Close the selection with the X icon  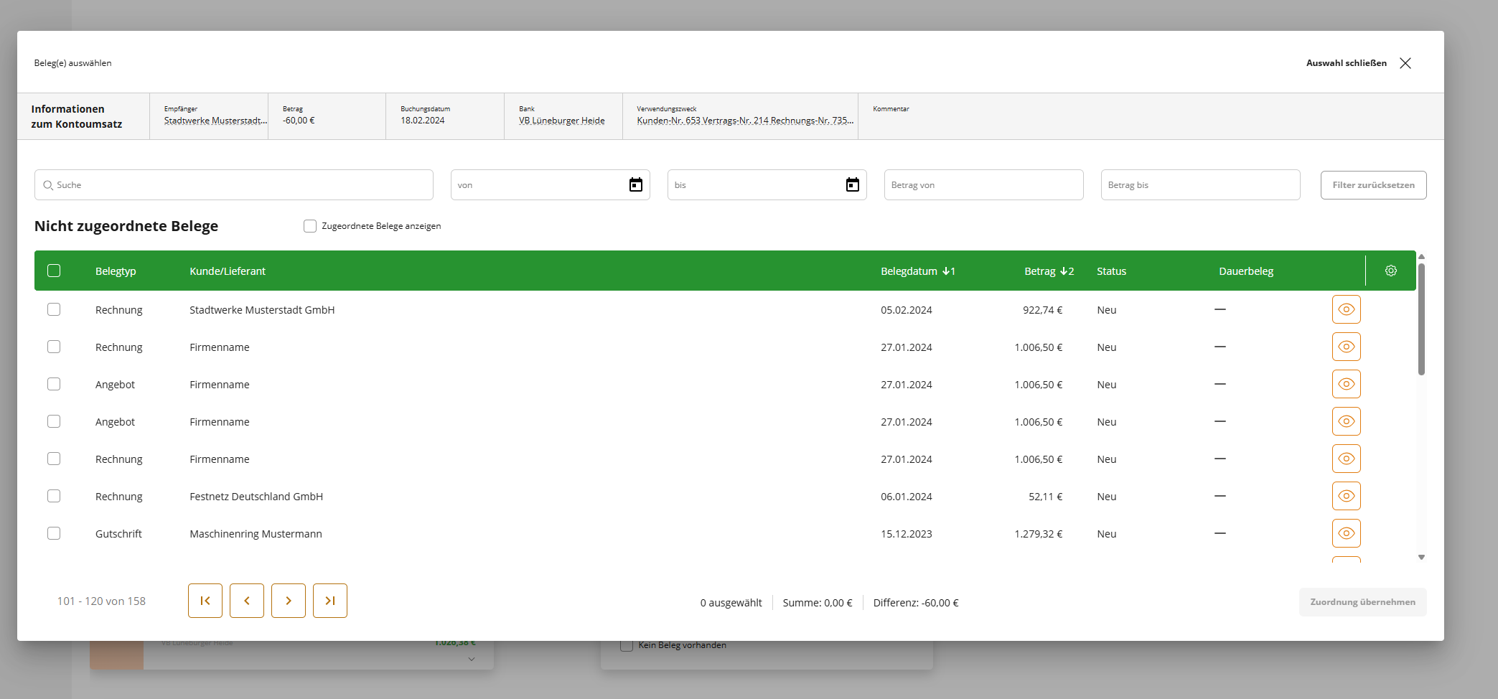click(x=1405, y=63)
